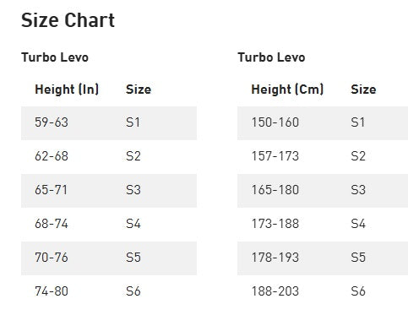The width and height of the screenshot is (408, 315).
Task: Select the 59-63 height cell
Action: [52, 122]
